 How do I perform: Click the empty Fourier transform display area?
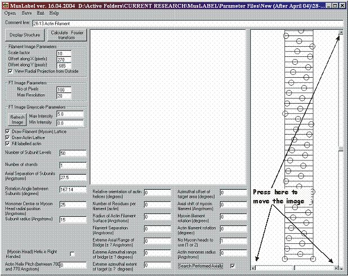(x=168, y=107)
